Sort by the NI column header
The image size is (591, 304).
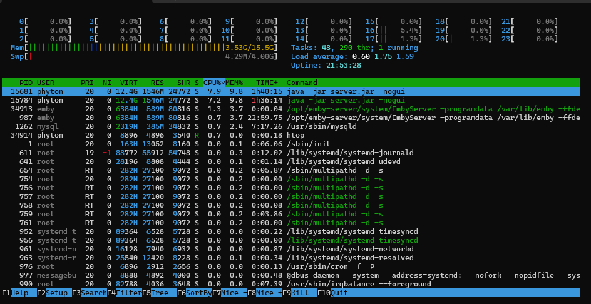(x=107, y=83)
